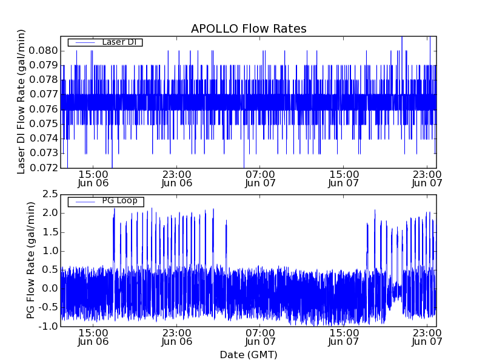The width and height of the screenshot is (485, 363).
Task: Click the Date (GMT) x-axis label
Action: pos(249,355)
